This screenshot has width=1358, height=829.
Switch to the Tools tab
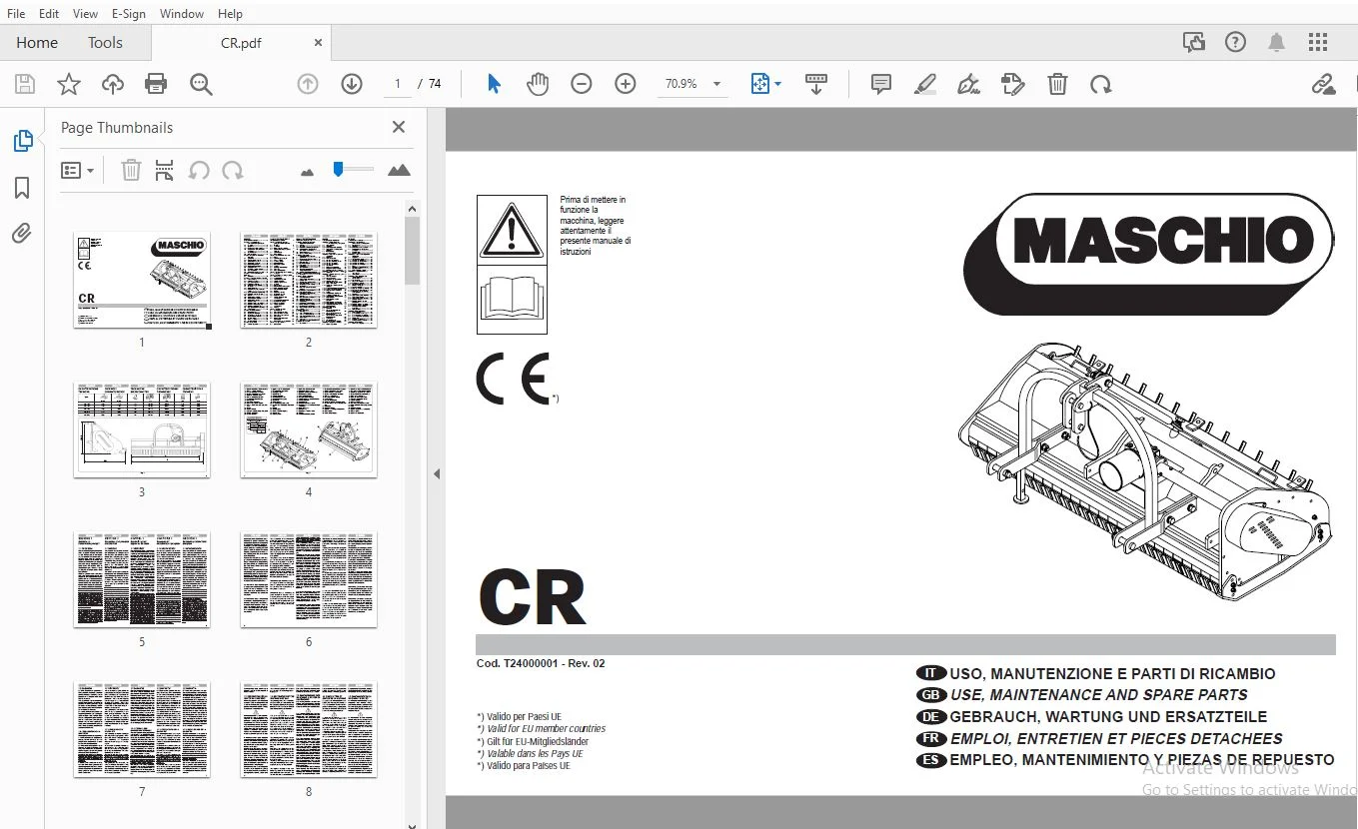point(105,42)
